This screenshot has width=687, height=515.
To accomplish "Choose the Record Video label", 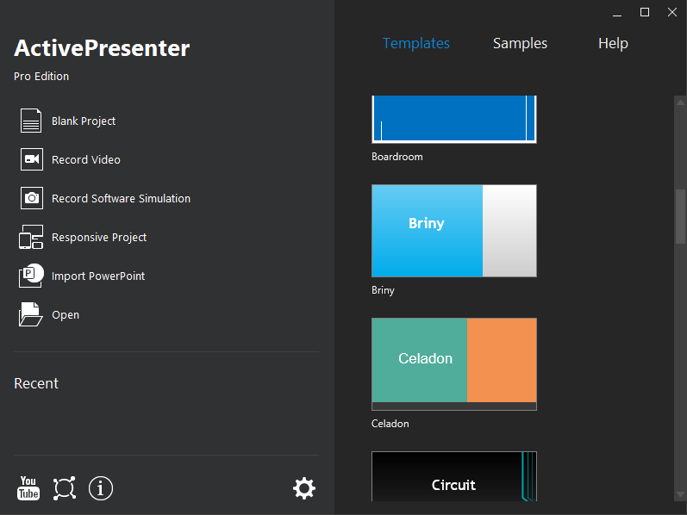I will (86, 160).
